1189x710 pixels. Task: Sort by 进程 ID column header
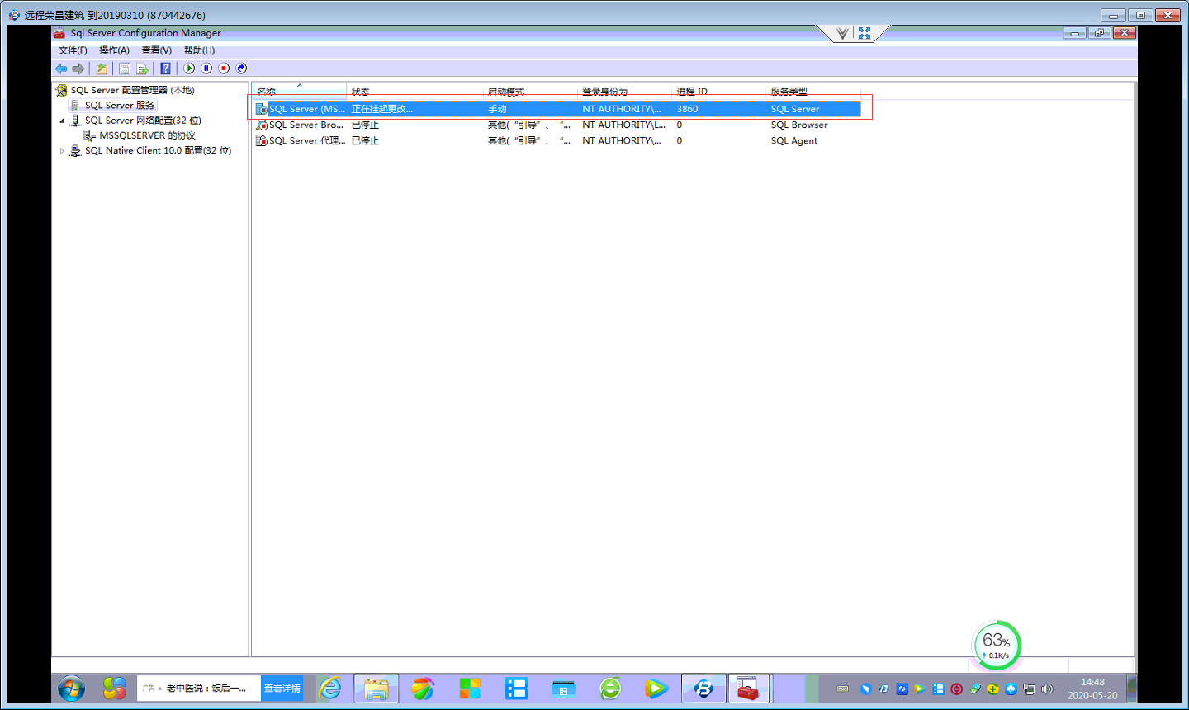(x=719, y=91)
